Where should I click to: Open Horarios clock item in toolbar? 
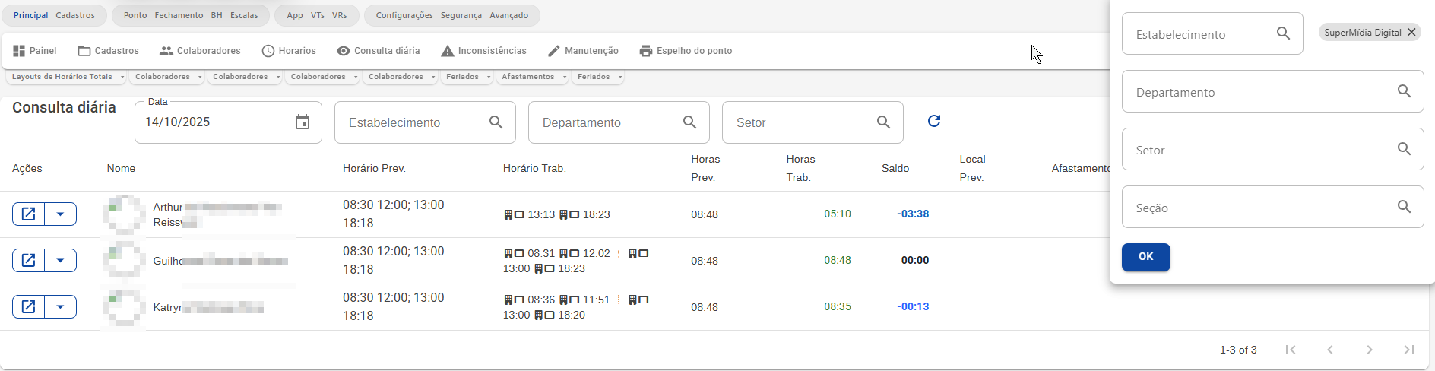coord(289,51)
